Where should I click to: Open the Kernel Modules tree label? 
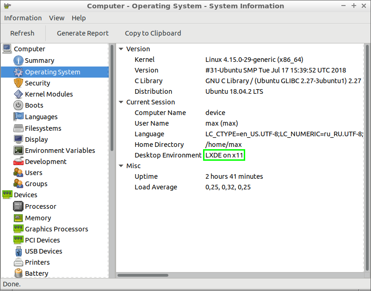tap(49, 94)
